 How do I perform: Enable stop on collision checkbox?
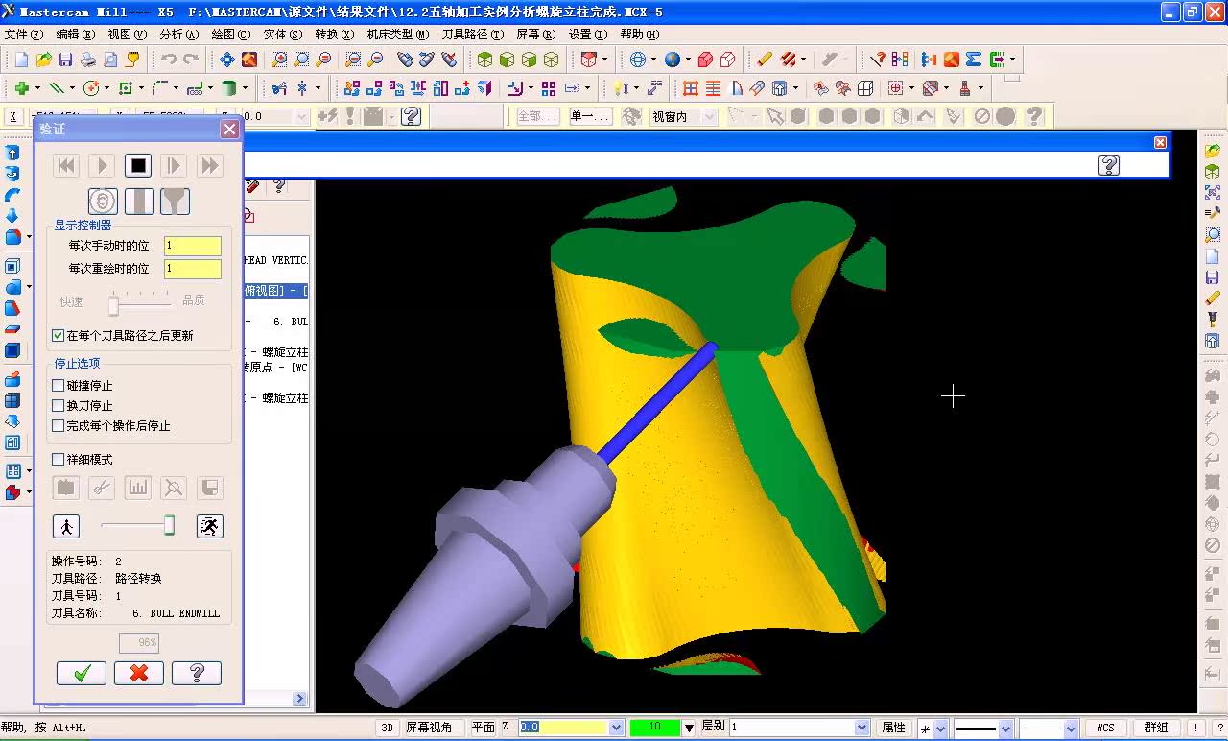pyautogui.click(x=59, y=385)
